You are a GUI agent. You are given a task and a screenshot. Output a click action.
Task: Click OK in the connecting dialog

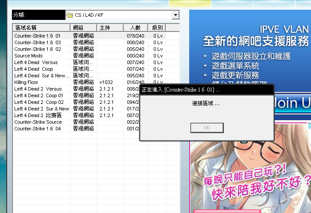(x=207, y=128)
